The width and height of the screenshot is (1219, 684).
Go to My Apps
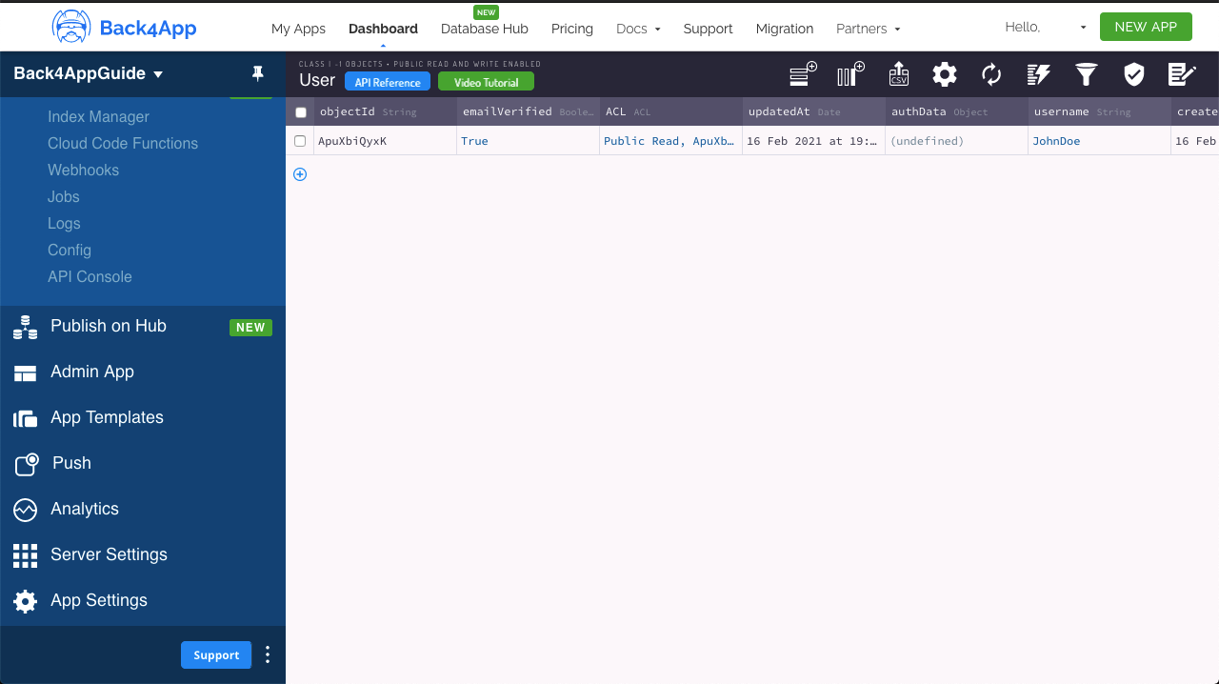[x=298, y=29]
